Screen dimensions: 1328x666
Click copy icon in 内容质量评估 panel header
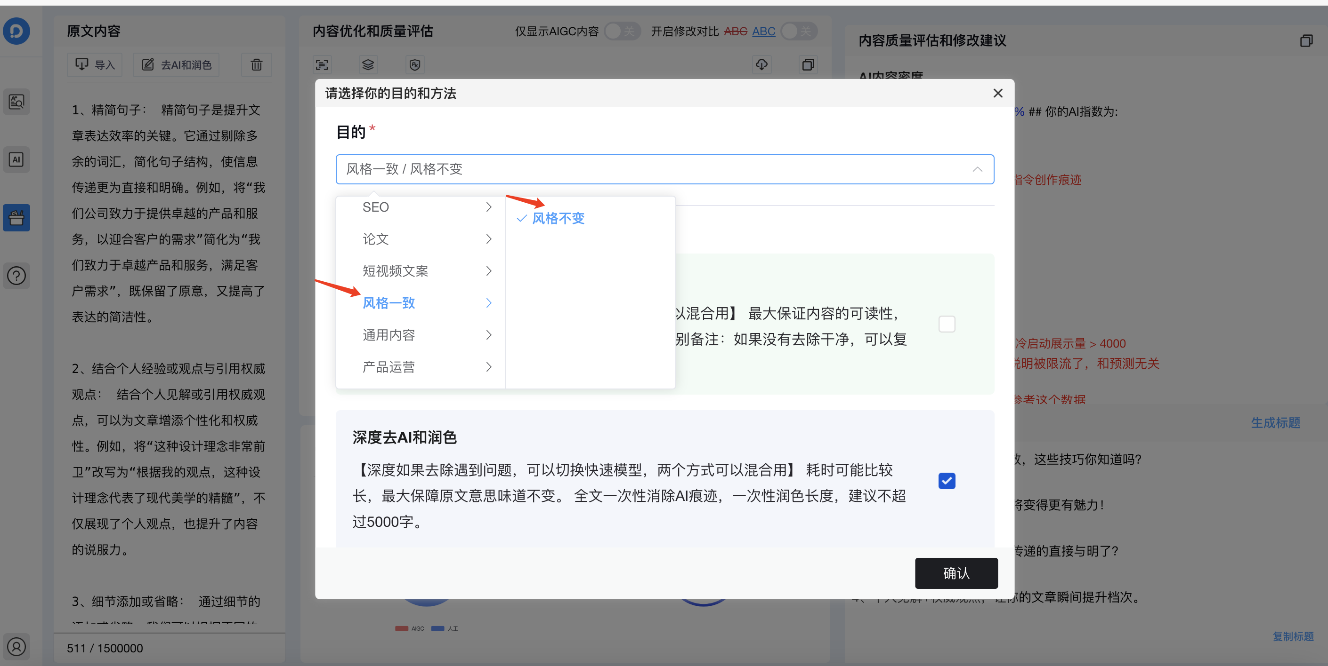pos(1306,40)
